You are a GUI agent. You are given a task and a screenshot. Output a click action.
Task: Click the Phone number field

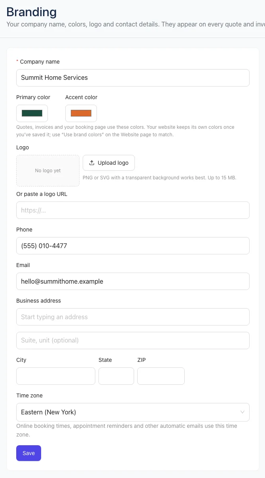[132, 246]
